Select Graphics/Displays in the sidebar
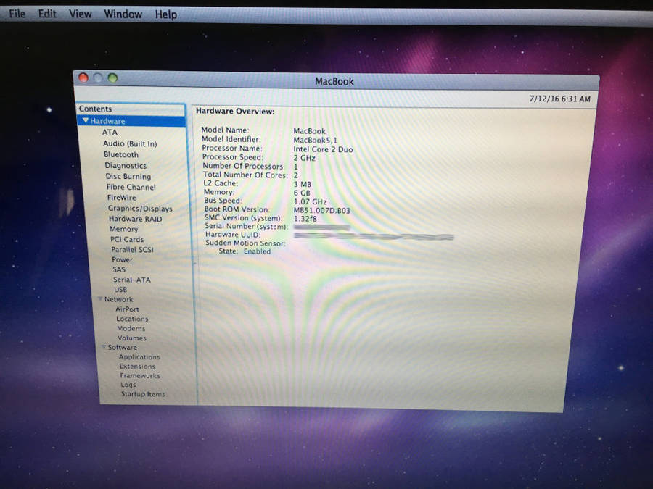653x489 pixels. [139, 209]
